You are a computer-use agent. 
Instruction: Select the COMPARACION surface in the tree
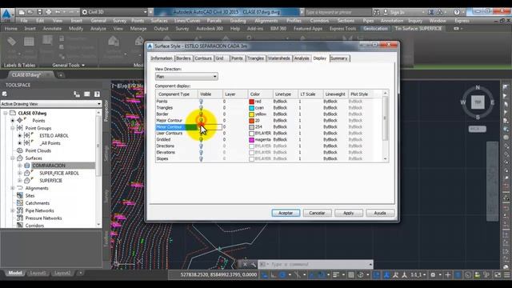pyautogui.click(x=49, y=166)
